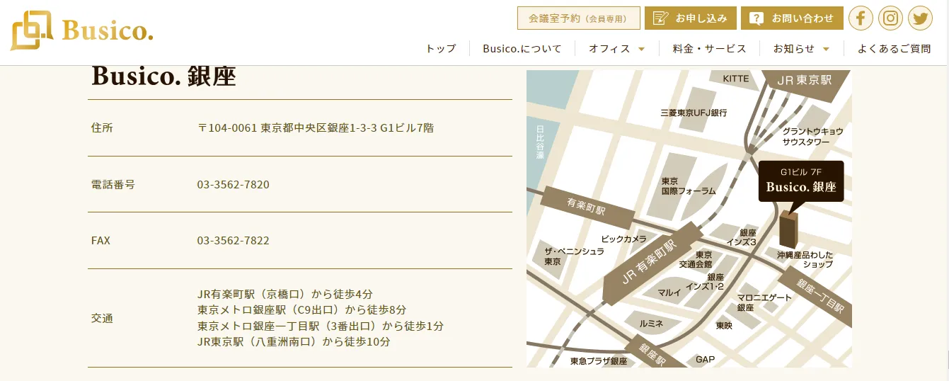949x381 pixels.
Task: Click the pencil icon on お申し込み
Action: click(x=660, y=18)
